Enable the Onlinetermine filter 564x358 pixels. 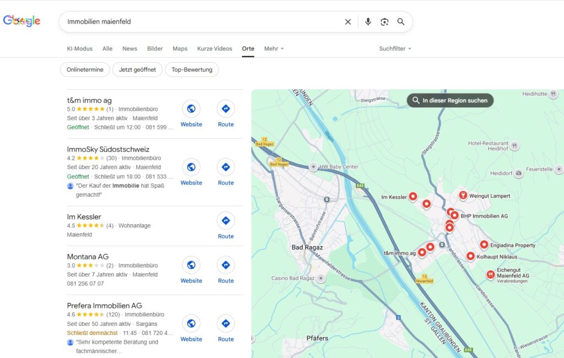pyautogui.click(x=84, y=69)
